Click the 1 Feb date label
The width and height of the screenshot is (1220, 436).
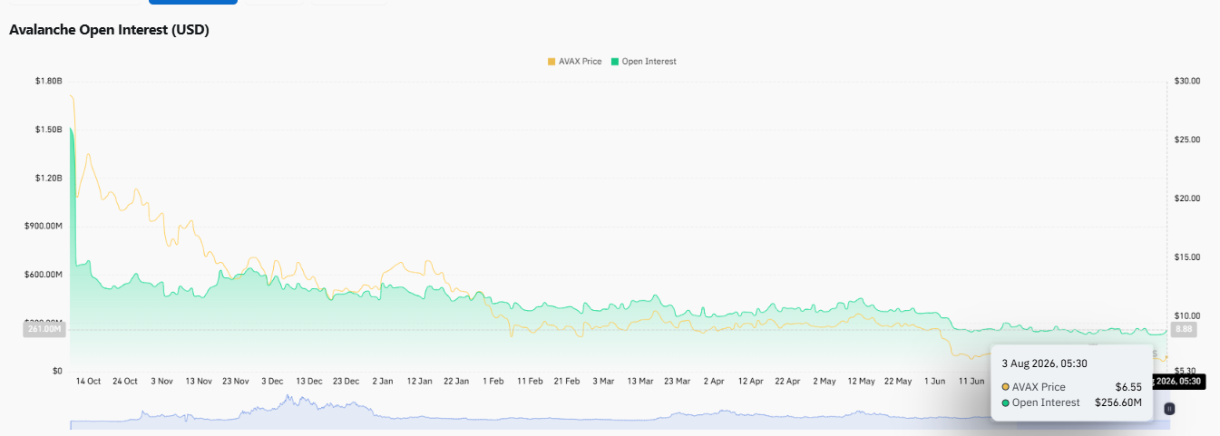click(x=493, y=382)
